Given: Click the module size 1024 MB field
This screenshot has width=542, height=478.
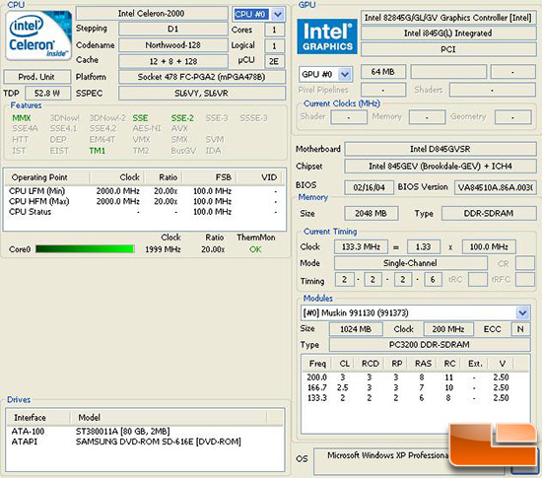Looking at the screenshot, I should (x=356, y=329).
